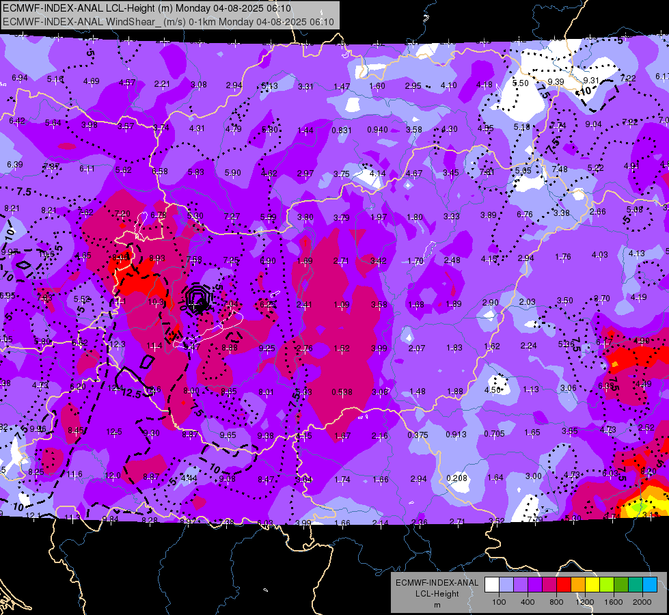Screen dimensions: 669x615
Task: Click wind shear value 2.21
Action: (x=162, y=84)
